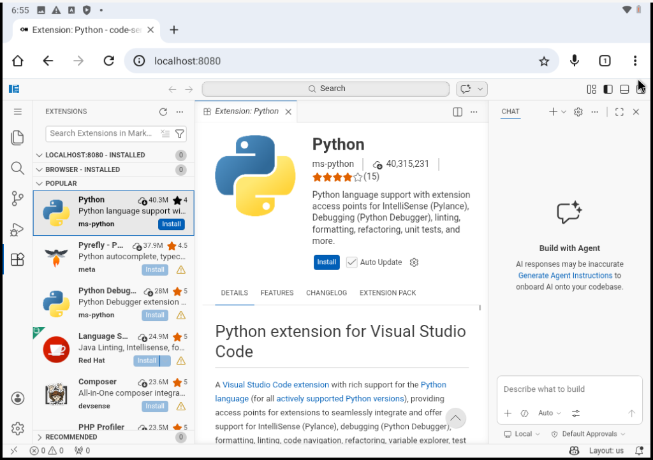Open the Visual Studio Code extension link

coord(275,385)
